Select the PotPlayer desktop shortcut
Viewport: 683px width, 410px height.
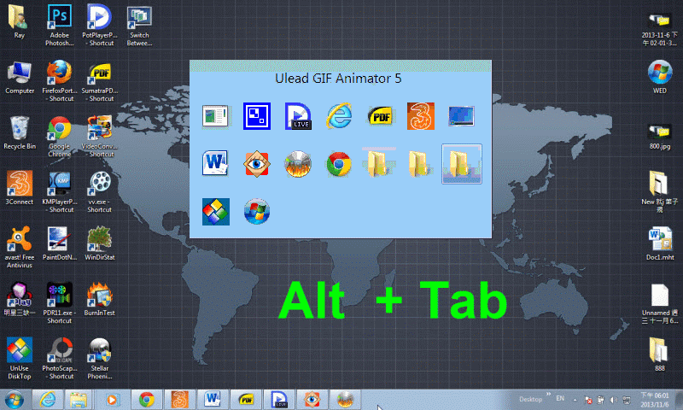pos(100,26)
